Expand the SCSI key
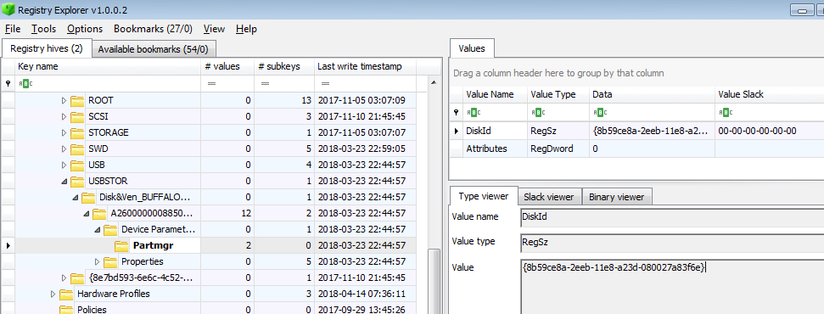This screenshot has width=824, height=314. [64, 116]
